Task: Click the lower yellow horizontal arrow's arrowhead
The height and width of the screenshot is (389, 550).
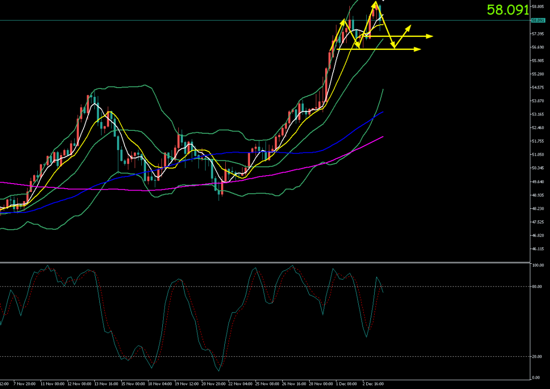Action: [x=418, y=49]
